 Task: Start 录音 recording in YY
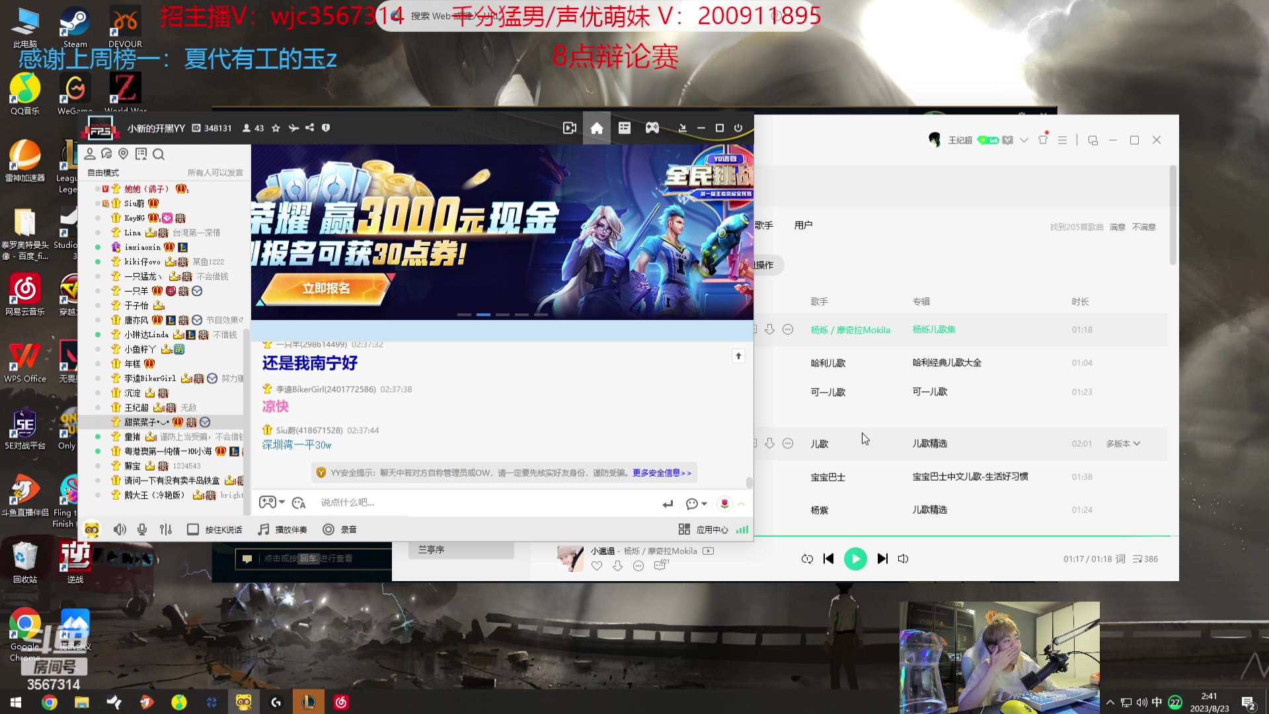[x=339, y=530]
